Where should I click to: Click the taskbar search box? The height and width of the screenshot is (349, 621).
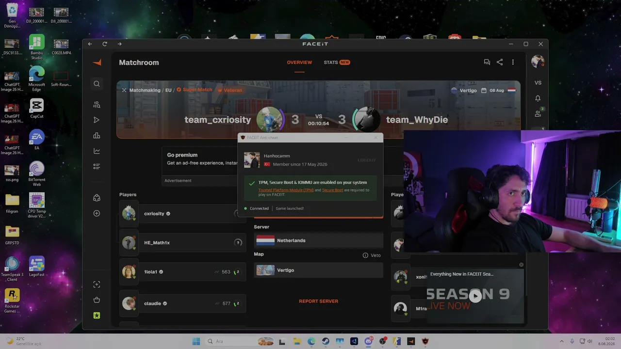[241, 341]
